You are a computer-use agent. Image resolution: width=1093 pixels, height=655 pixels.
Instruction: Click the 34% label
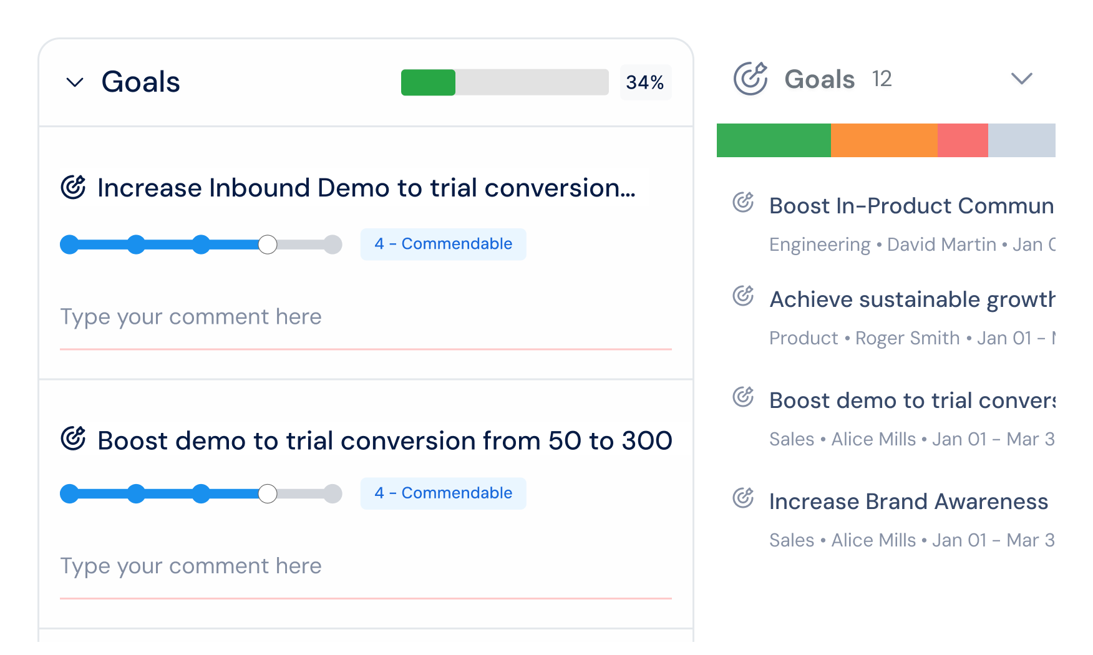[x=645, y=82]
